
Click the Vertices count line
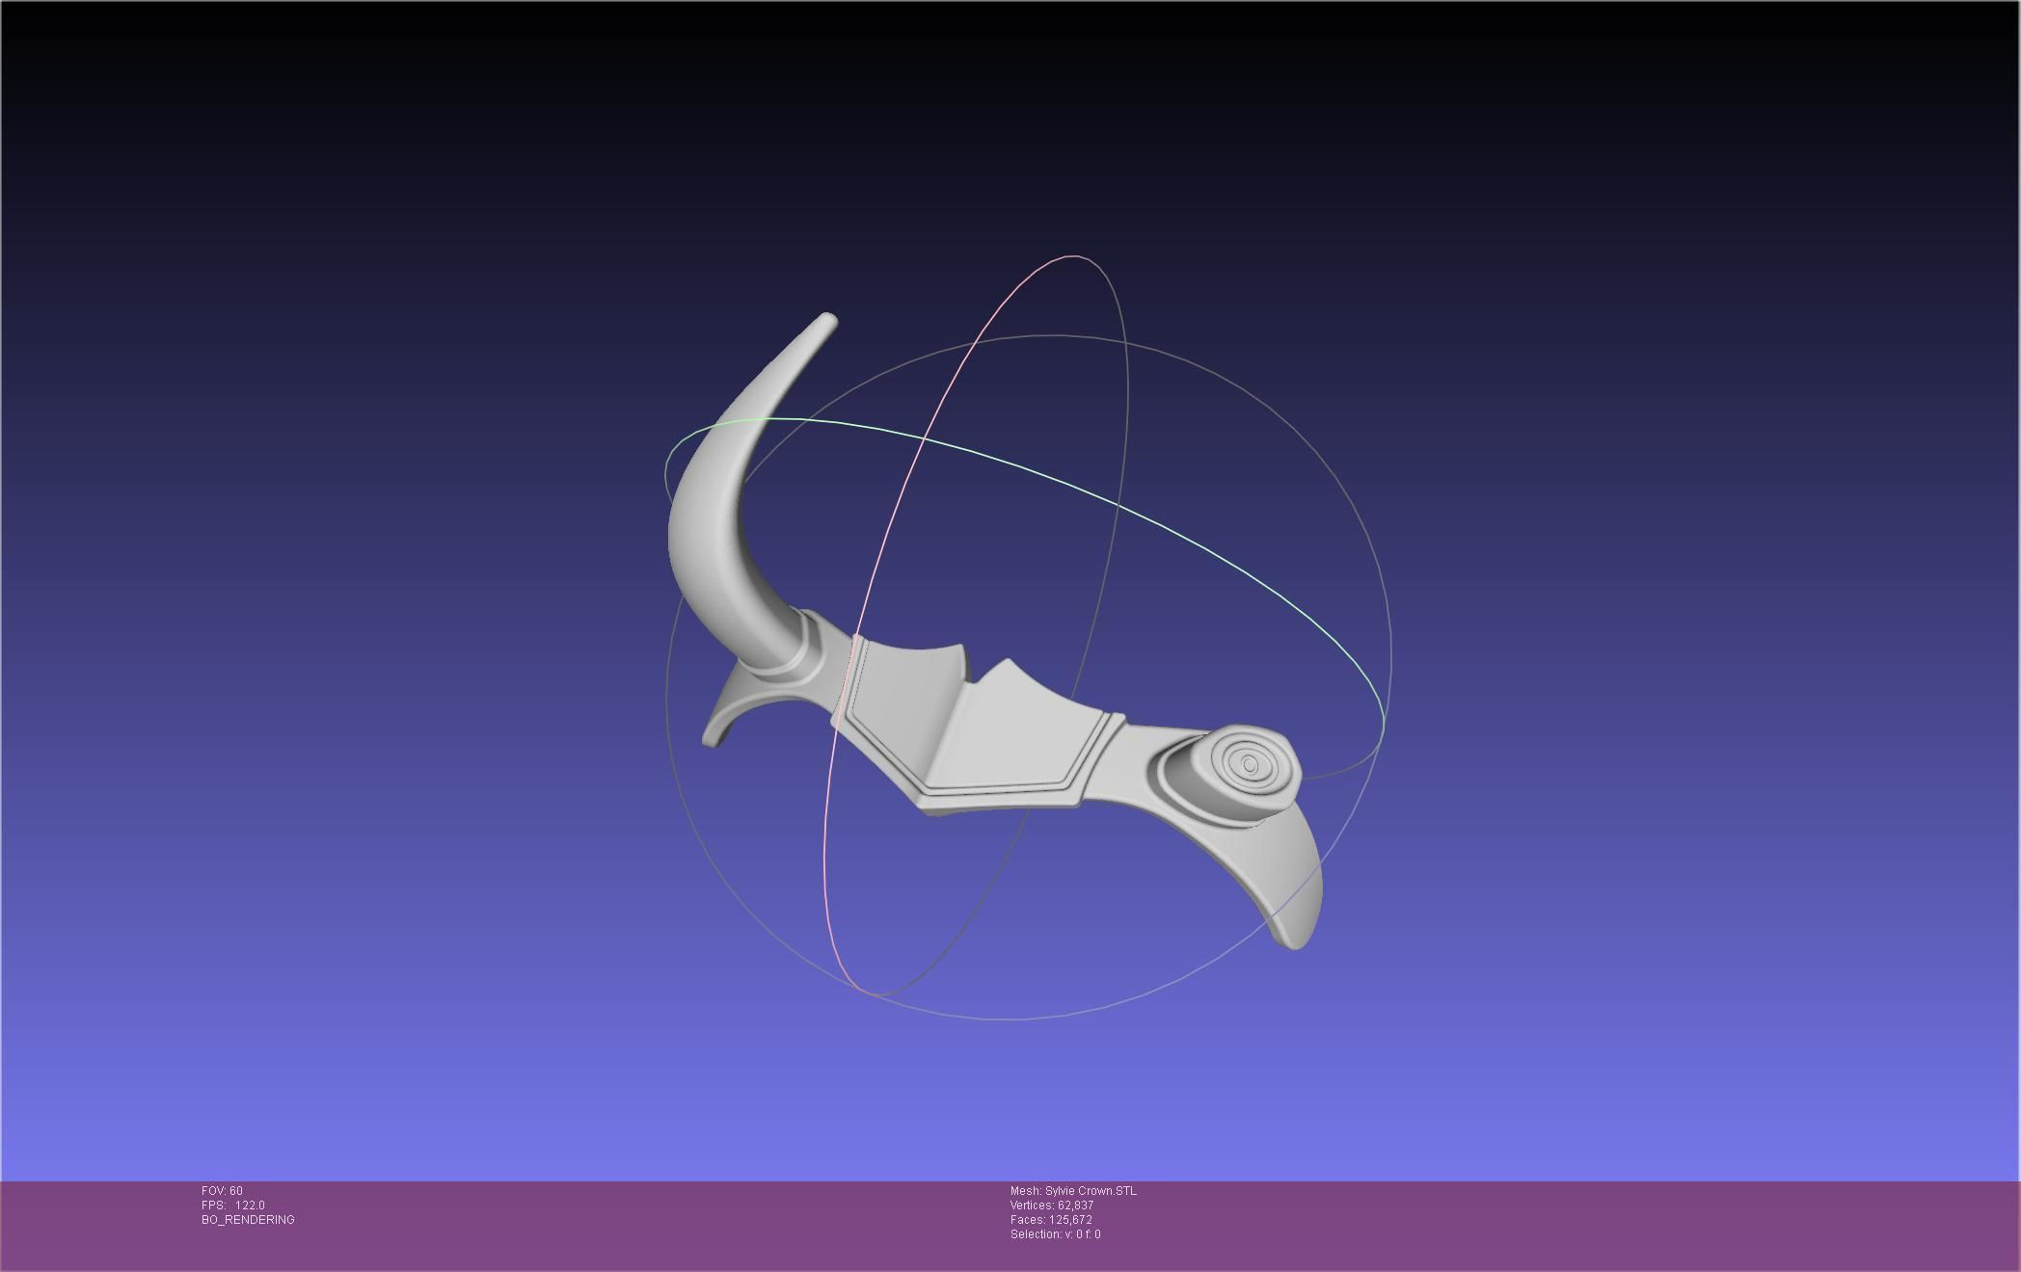point(1051,1206)
